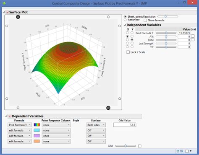Image resolution: width=199 pixels, height=155 pixels.
Task: Click the dark rotation handle at plot top-left
Action: 18,17
